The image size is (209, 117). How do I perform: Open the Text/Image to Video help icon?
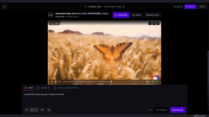[x=124, y=6]
